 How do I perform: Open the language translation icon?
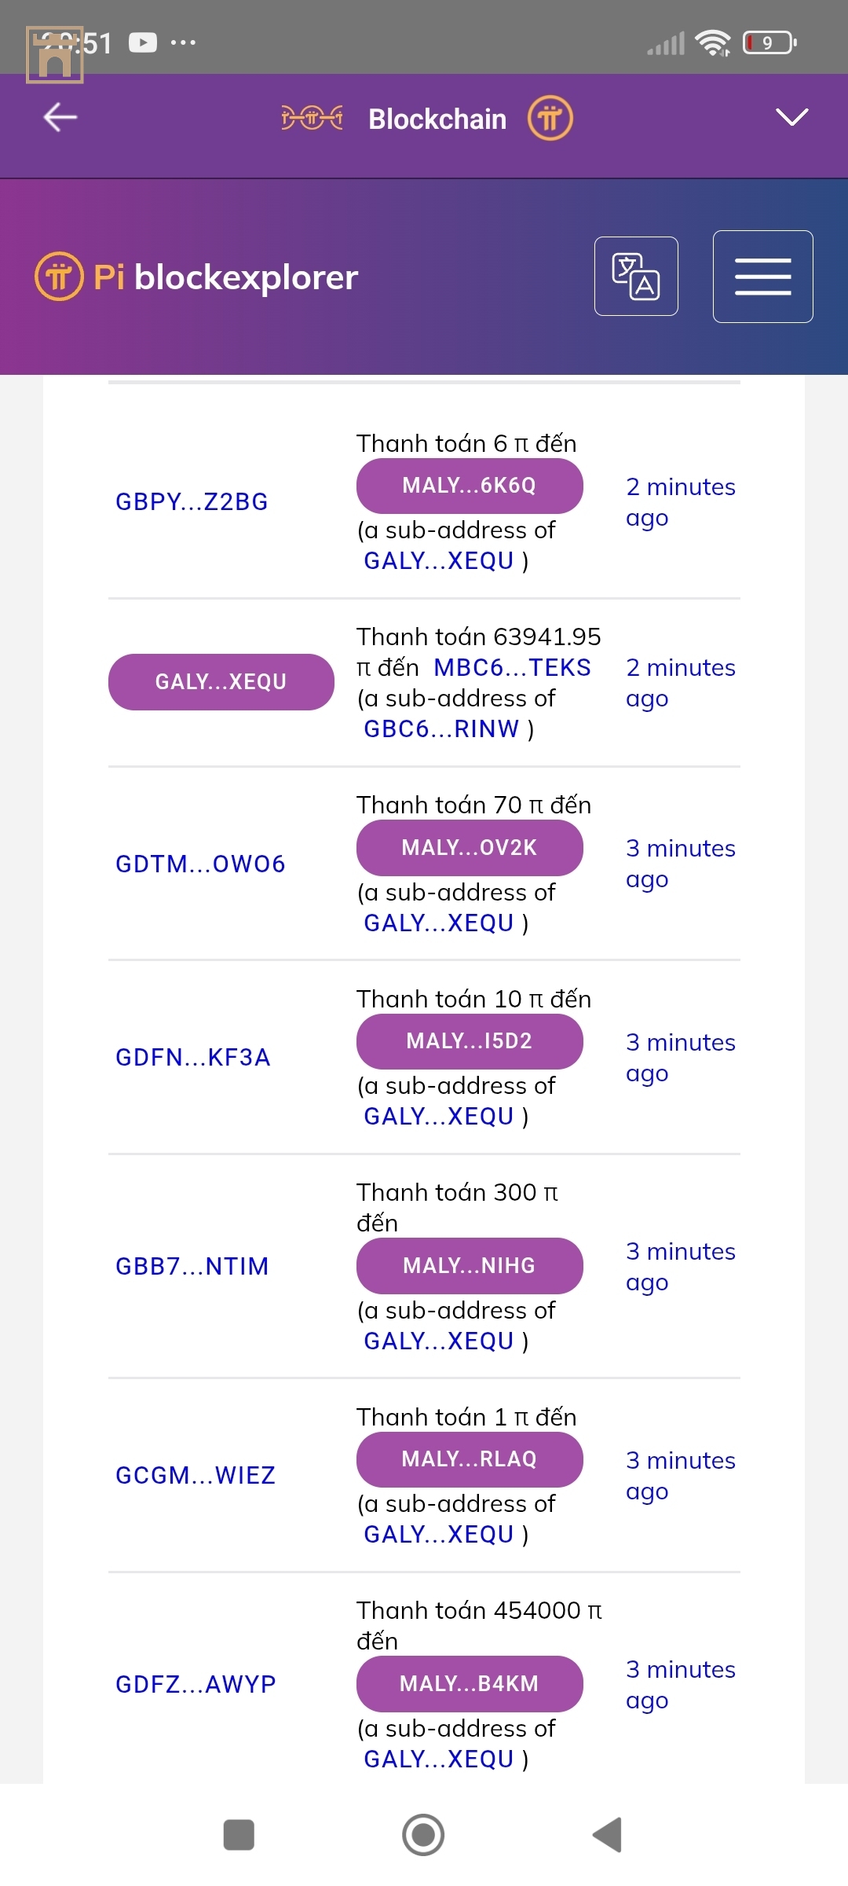(636, 276)
